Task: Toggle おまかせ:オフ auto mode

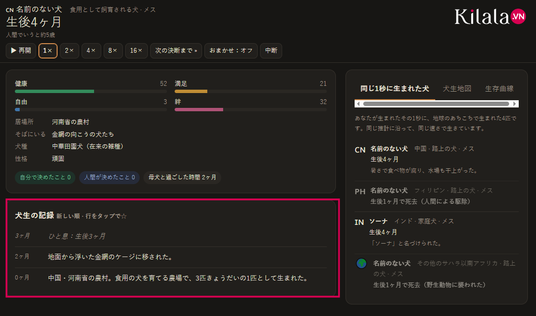Action: tap(231, 50)
